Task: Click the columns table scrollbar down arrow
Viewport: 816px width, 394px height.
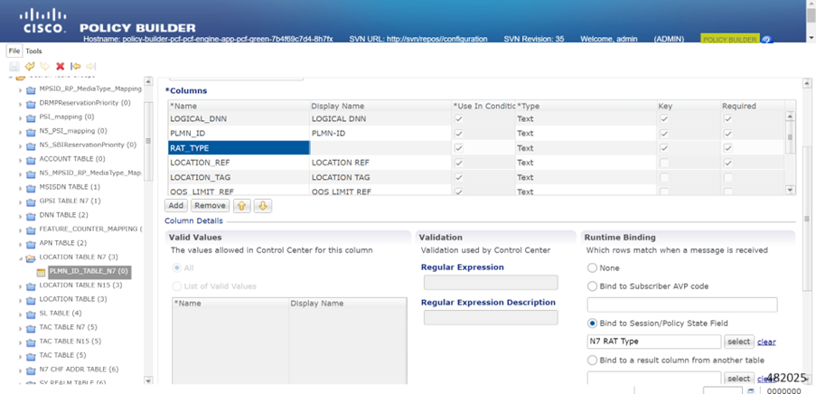Action: point(790,190)
